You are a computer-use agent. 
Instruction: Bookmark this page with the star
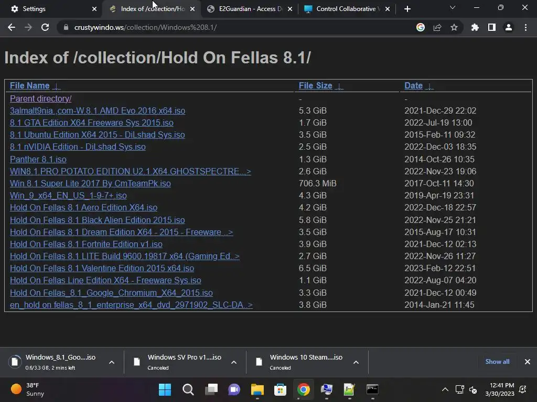point(454,27)
